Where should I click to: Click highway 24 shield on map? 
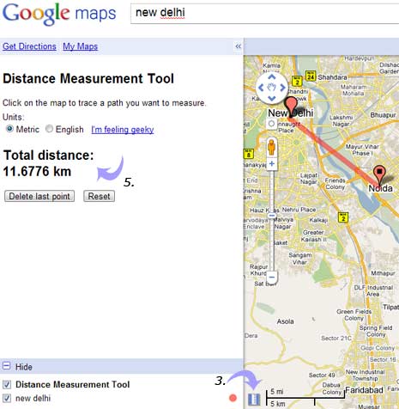[x=311, y=76]
